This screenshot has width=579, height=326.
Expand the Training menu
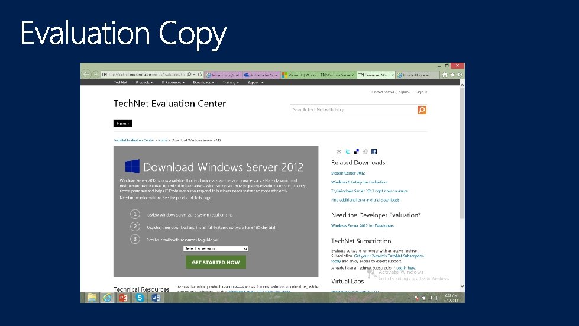231,82
